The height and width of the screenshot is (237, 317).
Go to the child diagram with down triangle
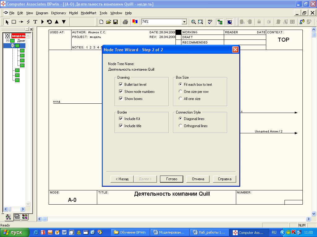tap(64, 22)
